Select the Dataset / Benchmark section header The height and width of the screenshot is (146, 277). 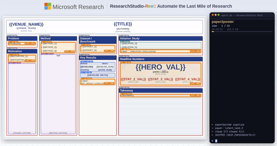pos(98,40)
